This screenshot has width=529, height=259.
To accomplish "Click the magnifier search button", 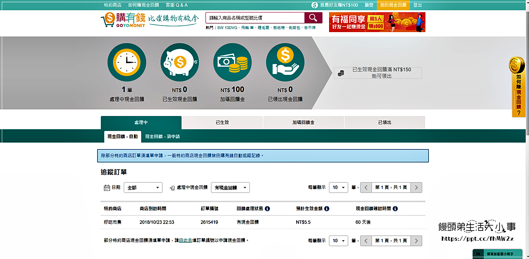I will [x=313, y=18].
